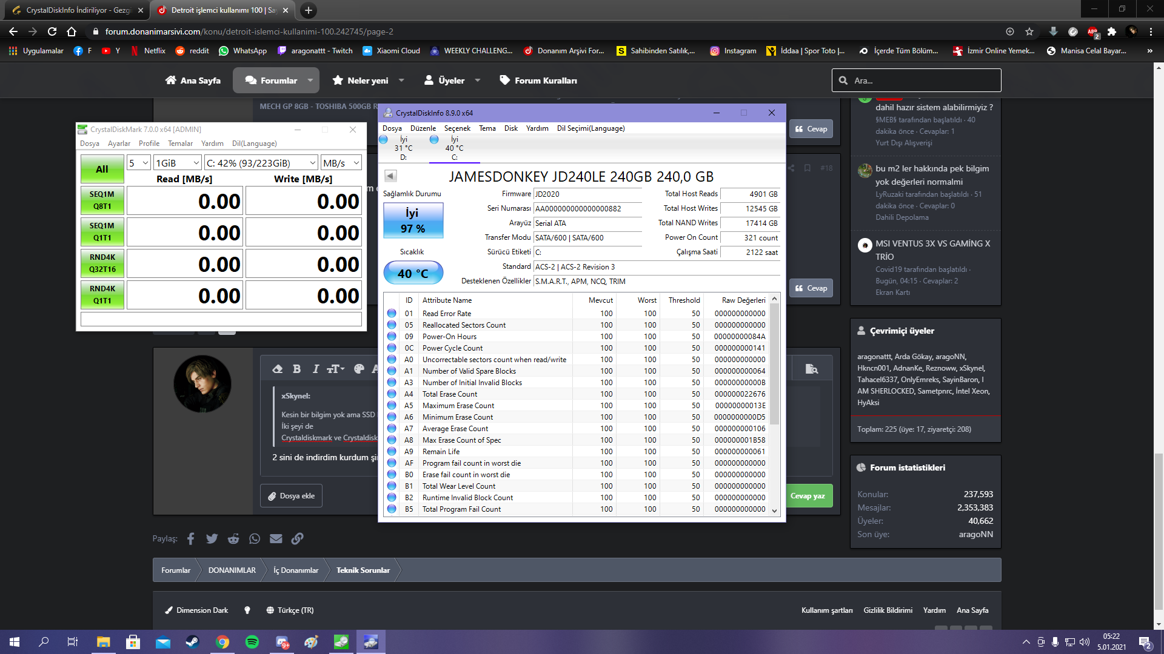Screen dimensions: 1164x654
Task: Click the Read Error Rate status circle
Action: pyautogui.click(x=392, y=313)
